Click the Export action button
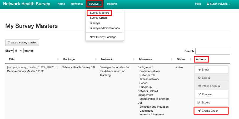The image size is (239, 119). 211,102
